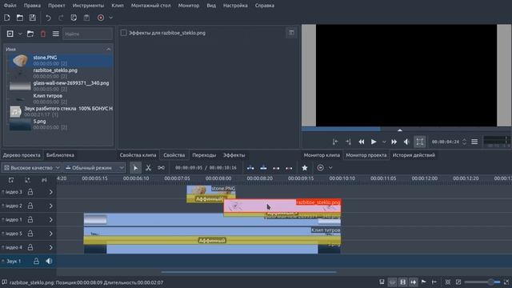The height and width of the screenshot is (288, 512).
Task: Lock the Видео 2 track
Action: pos(30,206)
